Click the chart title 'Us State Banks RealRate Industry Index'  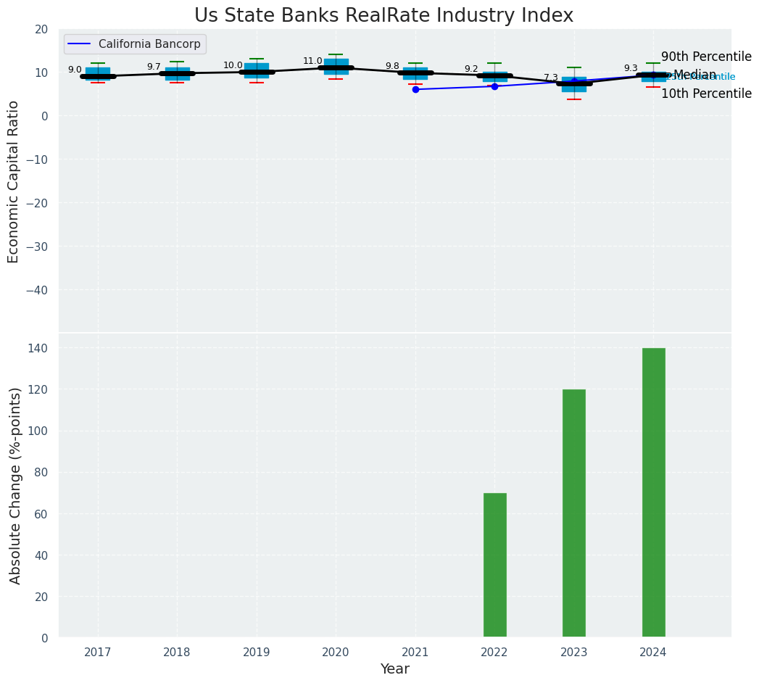[x=383, y=16]
